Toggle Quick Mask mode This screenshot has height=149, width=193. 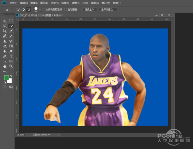coord(5,87)
